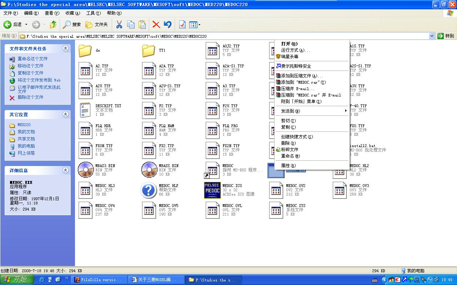
Task: Click the scissors Cut icon in toolbar
Action: click(119, 25)
